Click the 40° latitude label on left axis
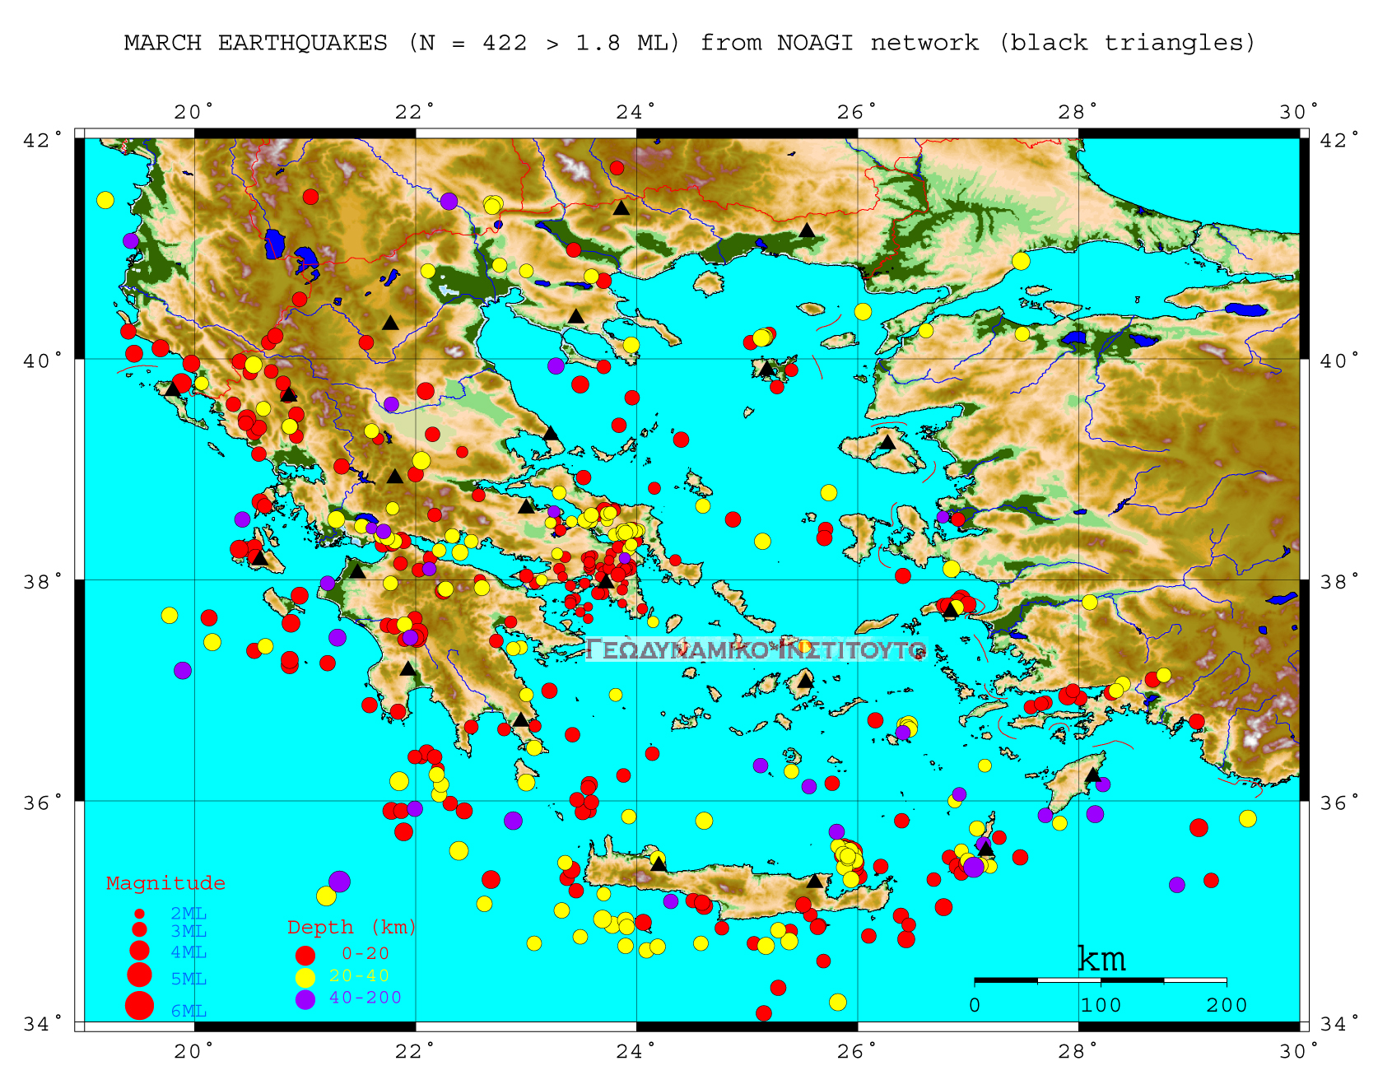This screenshot has width=1378, height=1089. (x=41, y=361)
